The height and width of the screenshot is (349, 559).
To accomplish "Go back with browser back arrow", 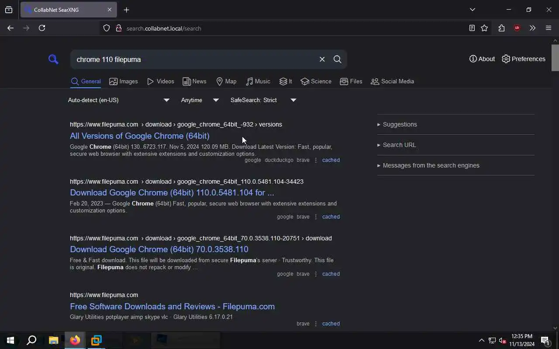I will 10,28.
